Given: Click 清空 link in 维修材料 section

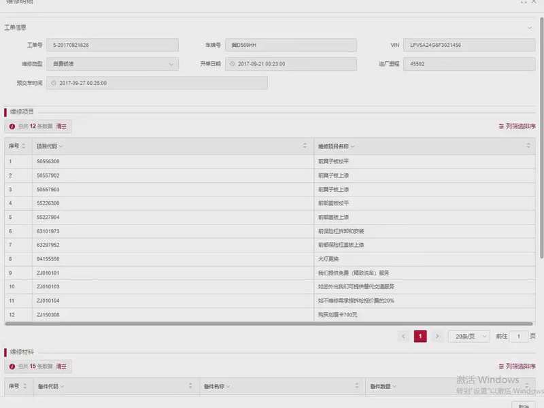Looking at the screenshot, I should coord(61,366).
